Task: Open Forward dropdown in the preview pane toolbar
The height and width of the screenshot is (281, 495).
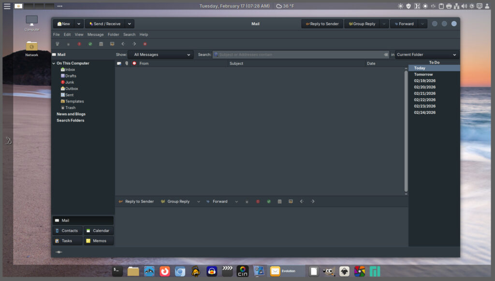Action: pyautogui.click(x=236, y=201)
